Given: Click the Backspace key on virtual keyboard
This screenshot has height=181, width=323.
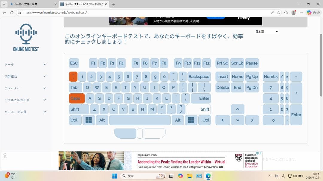Looking at the screenshot, I should coord(199,77).
